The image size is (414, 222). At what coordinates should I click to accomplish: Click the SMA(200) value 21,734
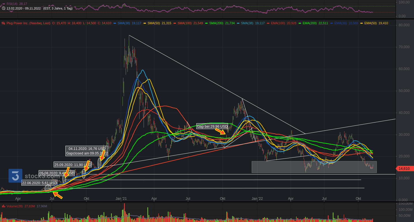[230, 23]
